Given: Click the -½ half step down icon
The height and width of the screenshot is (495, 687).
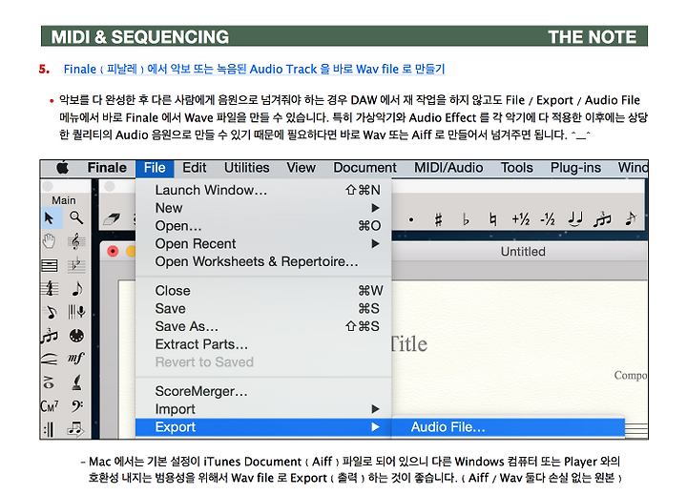Looking at the screenshot, I should 548,219.
